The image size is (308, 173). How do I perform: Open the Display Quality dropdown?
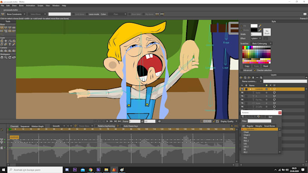click(228, 122)
